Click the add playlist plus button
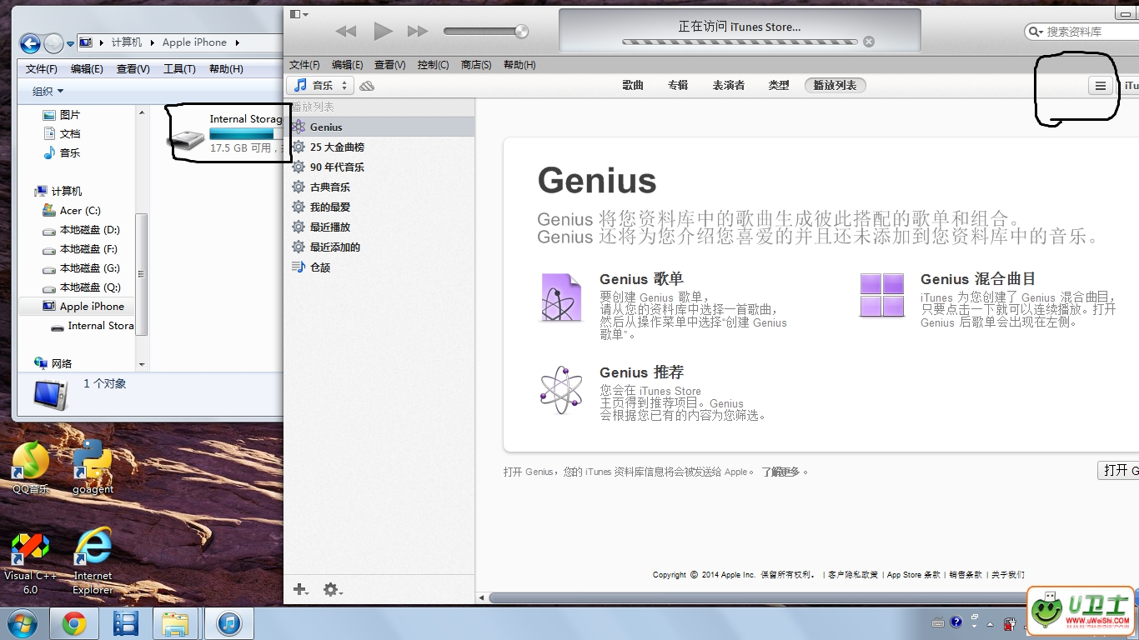 click(301, 589)
